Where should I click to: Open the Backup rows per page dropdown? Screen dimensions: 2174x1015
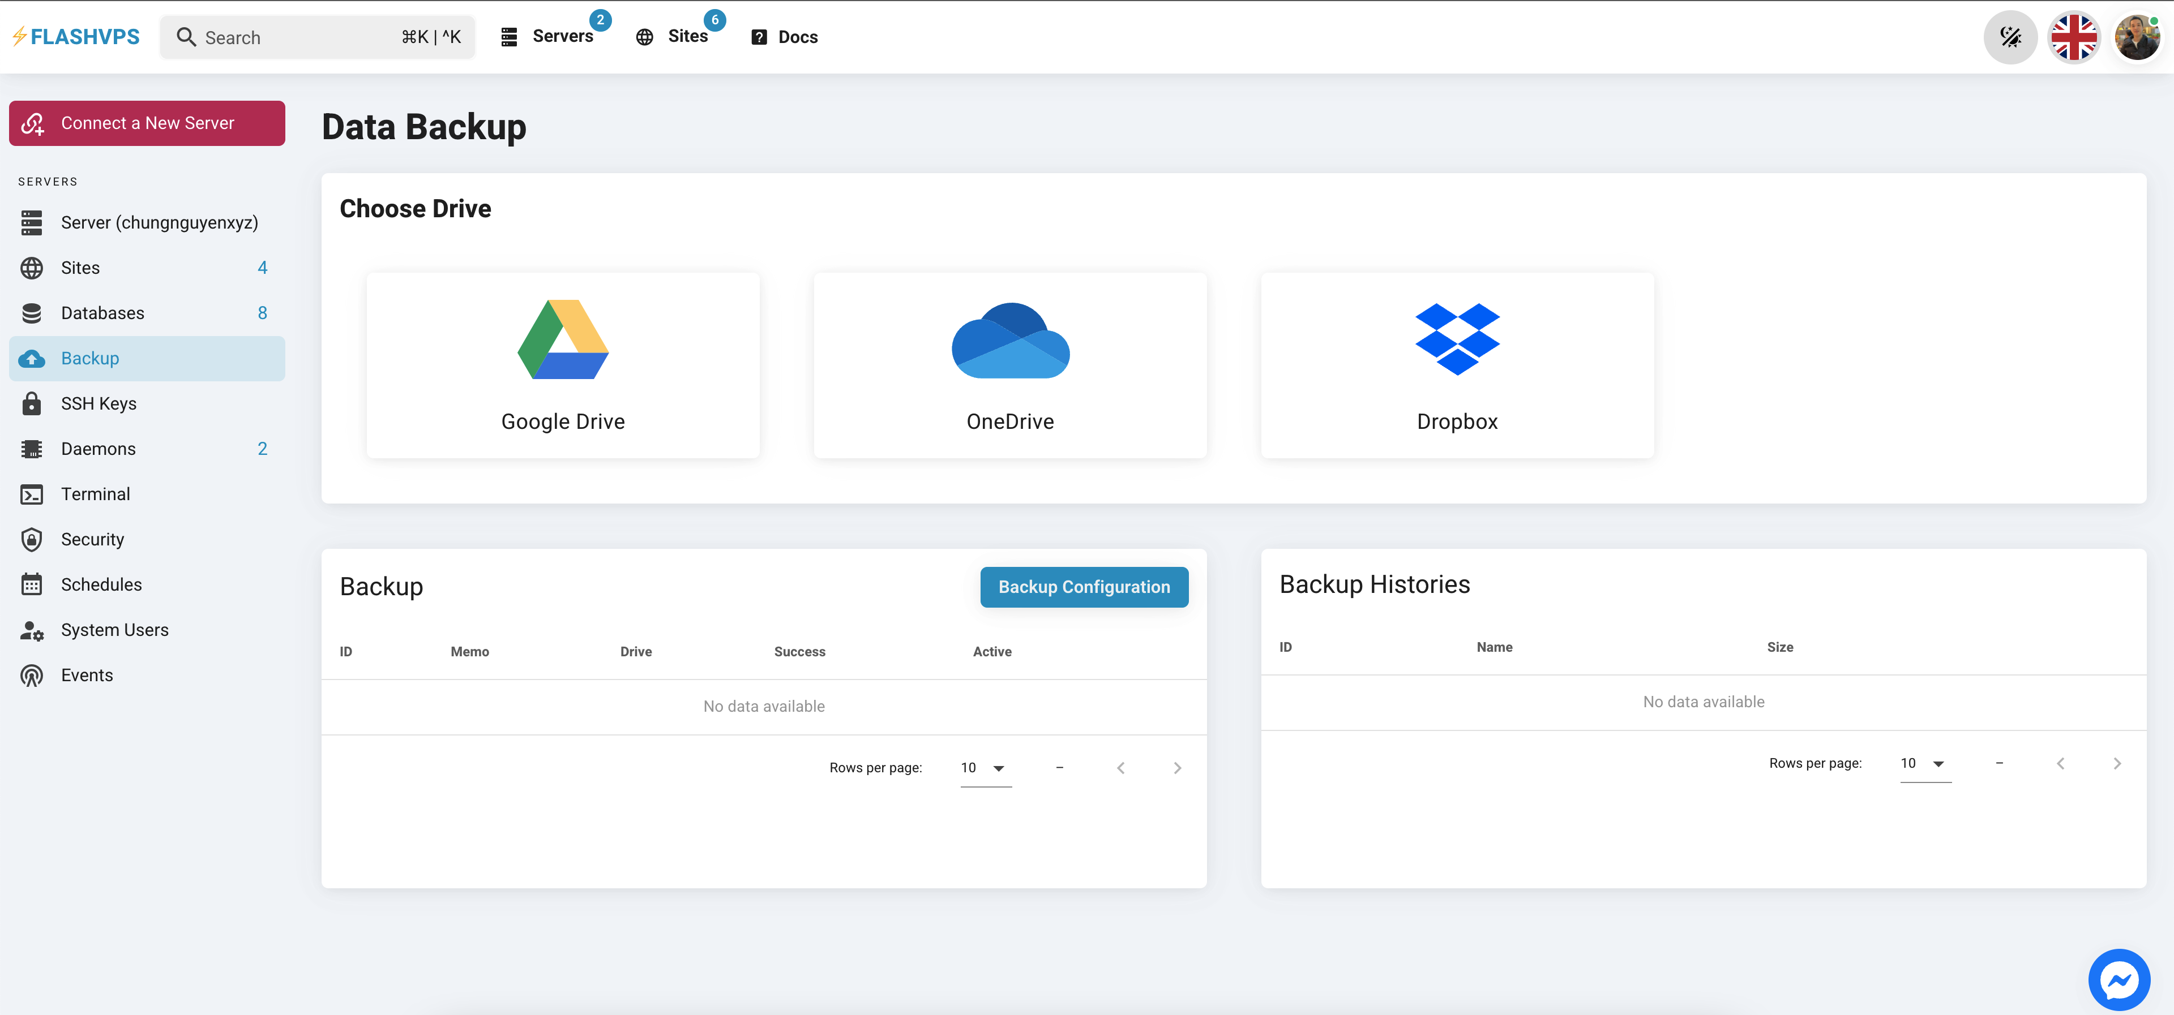984,767
